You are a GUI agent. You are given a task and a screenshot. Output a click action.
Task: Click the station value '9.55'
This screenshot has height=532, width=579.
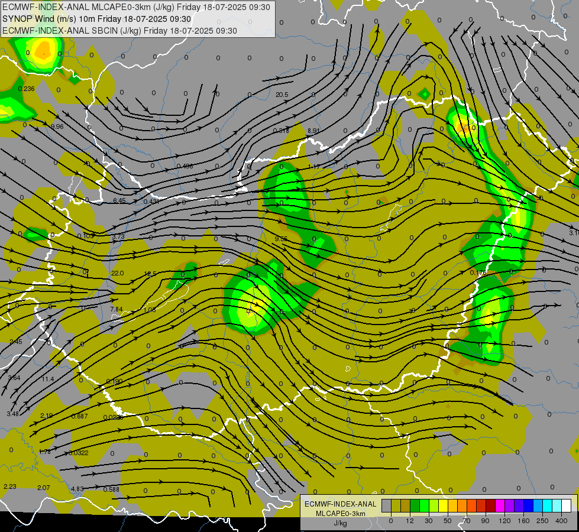(x=281, y=239)
